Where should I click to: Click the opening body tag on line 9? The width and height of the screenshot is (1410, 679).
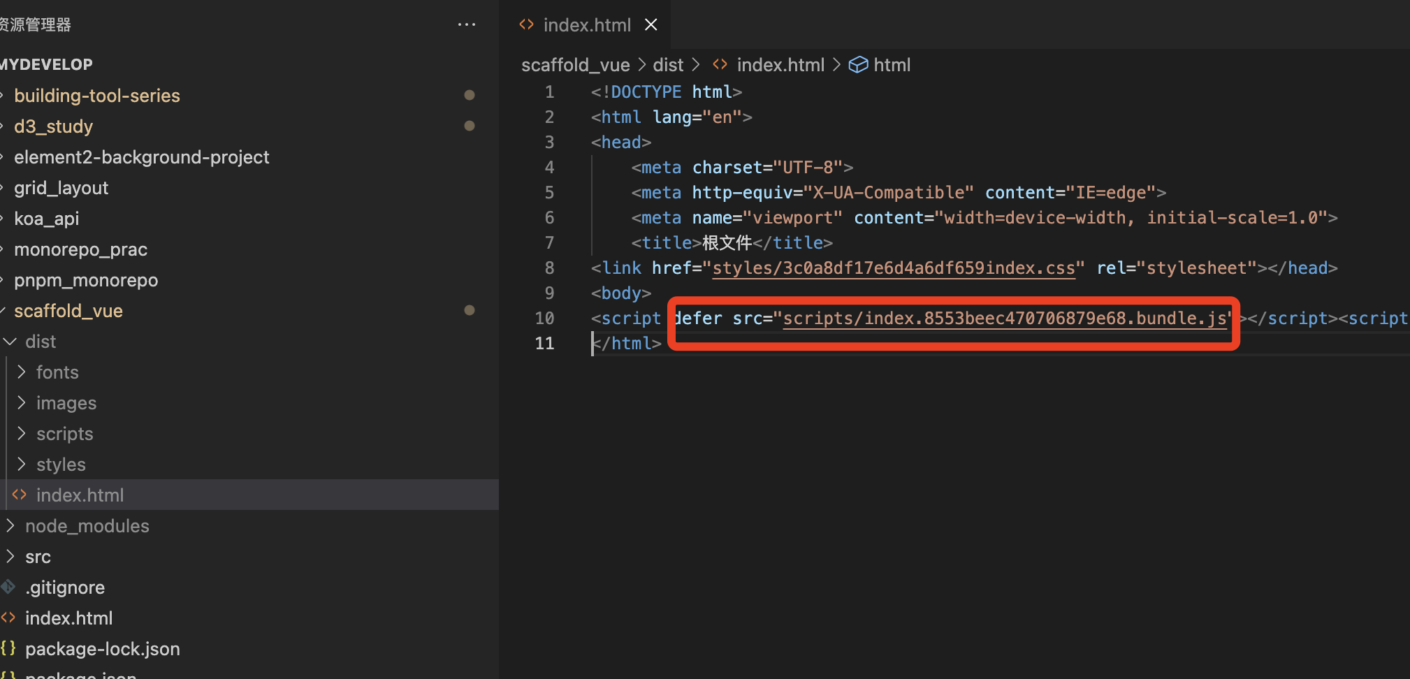click(621, 293)
